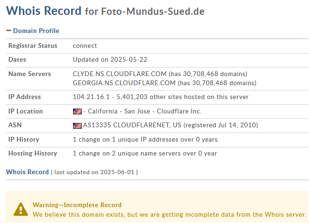Click the yellow warning triangle icon
Image resolution: width=309 pixels, height=223 pixels.
21,209
